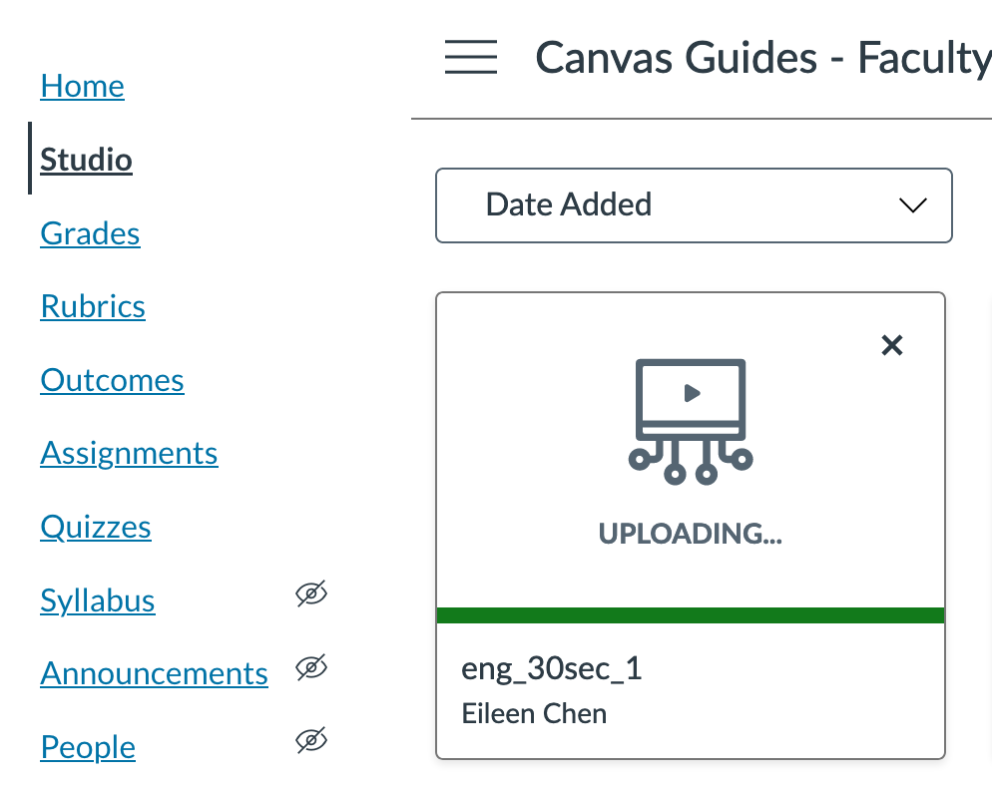Open the Grades page
Screen dimensions: 992x788
point(90,233)
